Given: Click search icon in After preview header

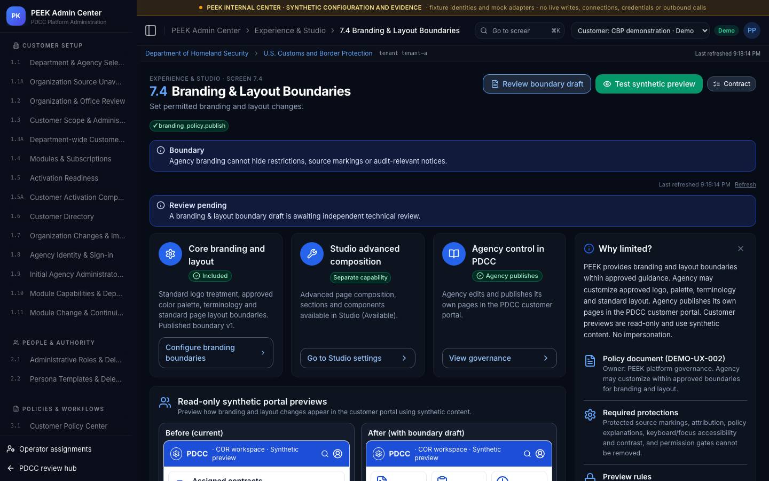Looking at the screenshot, I should tap(527, 454).
